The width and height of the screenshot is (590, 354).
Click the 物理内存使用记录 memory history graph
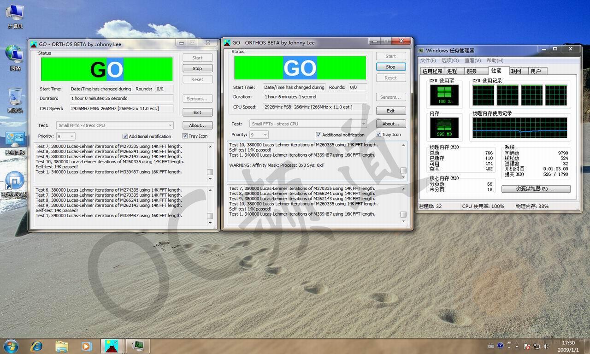point(520,128)
